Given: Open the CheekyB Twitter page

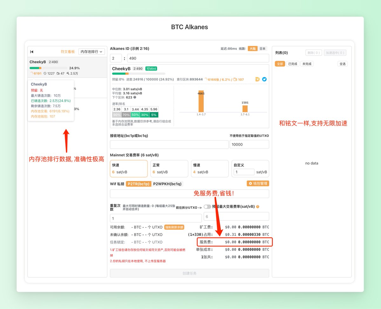Looking at the screenshot, I should (x=264, y=79).
